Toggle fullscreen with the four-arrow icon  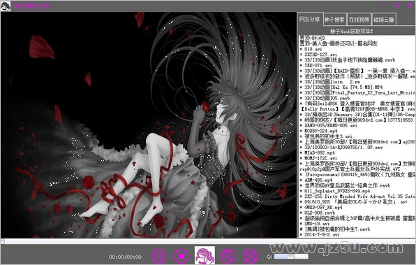tap(251, 257)
